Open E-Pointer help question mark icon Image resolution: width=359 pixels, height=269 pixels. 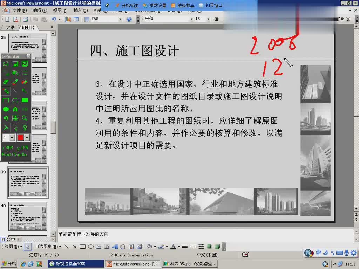(25, 127)
